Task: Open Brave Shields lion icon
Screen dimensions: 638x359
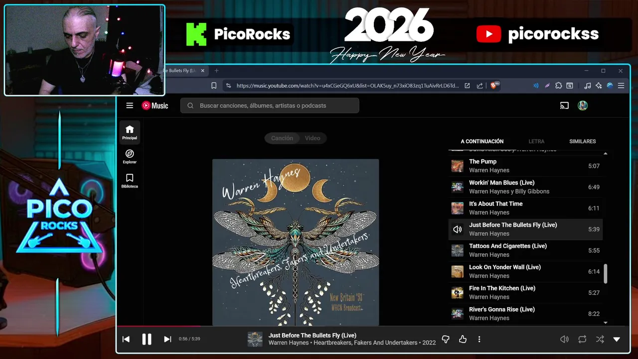Action: coord(495,86)
